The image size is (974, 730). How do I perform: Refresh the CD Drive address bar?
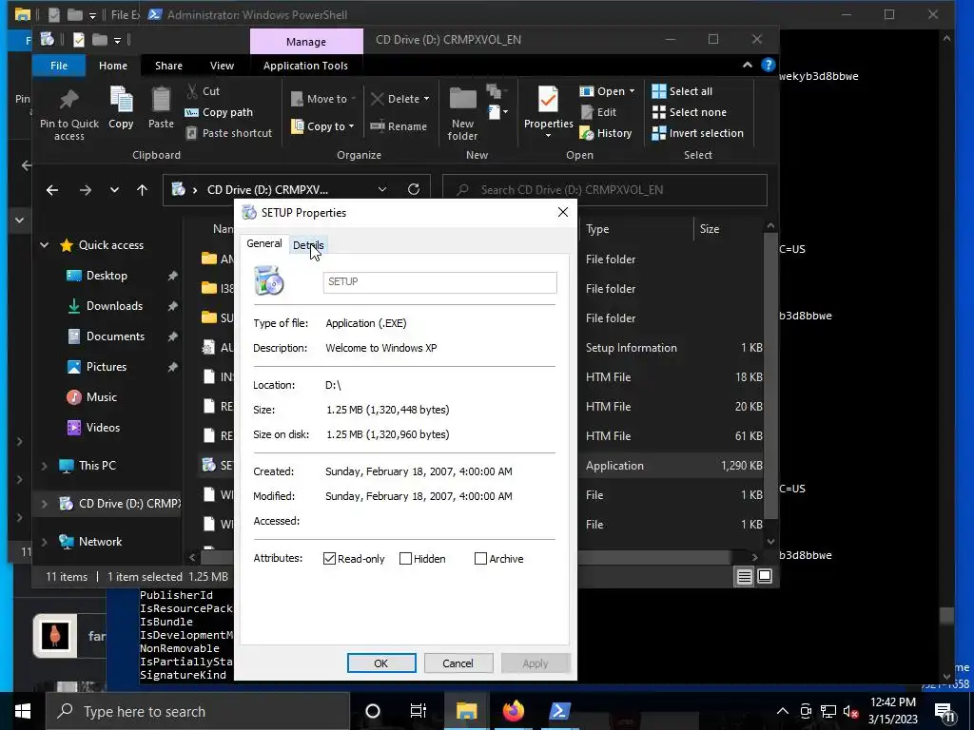tap(414, 189)
